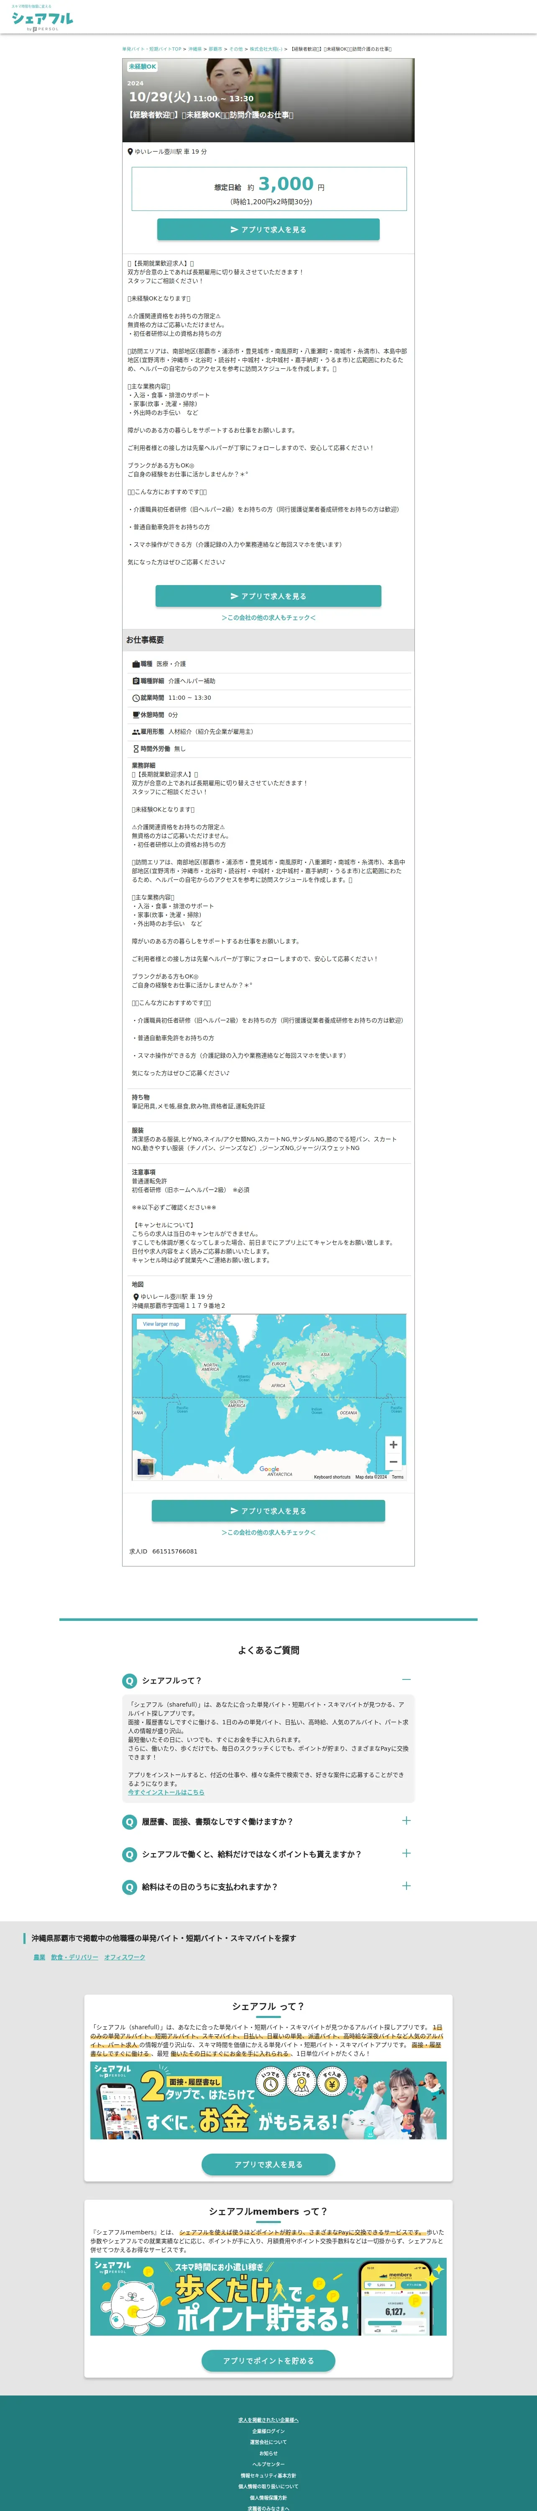Image resolution: width=537 pixels, height=2511 pixels.
Task: Expand the シェアフルで働くと、給料だけではなくポイントも貰えますか? question
Action: (268, 1854)
